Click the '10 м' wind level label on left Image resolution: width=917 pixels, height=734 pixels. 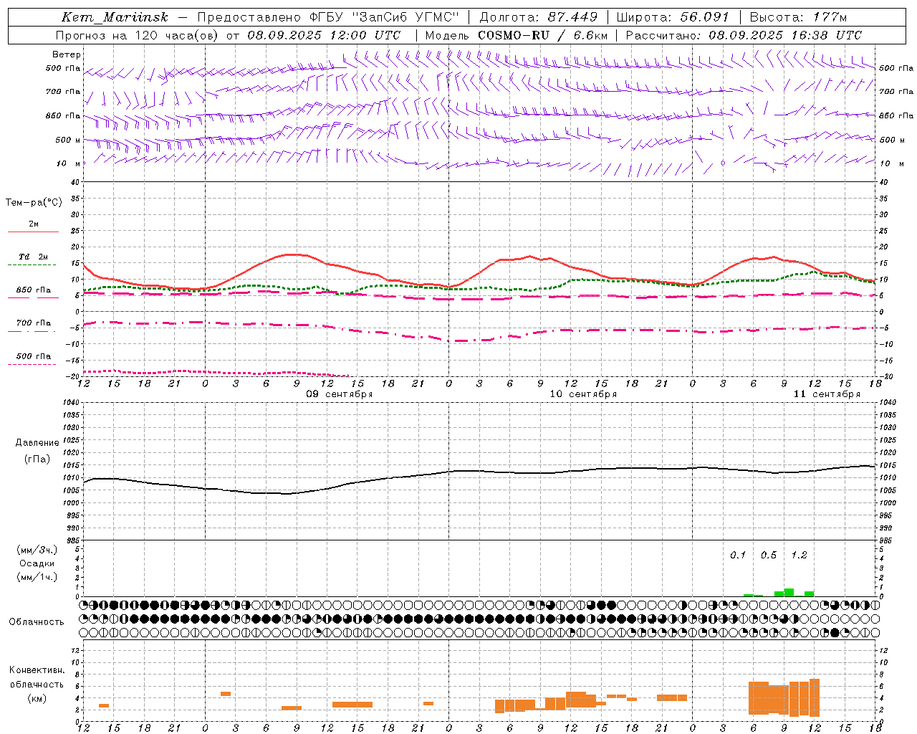(69, 163)
